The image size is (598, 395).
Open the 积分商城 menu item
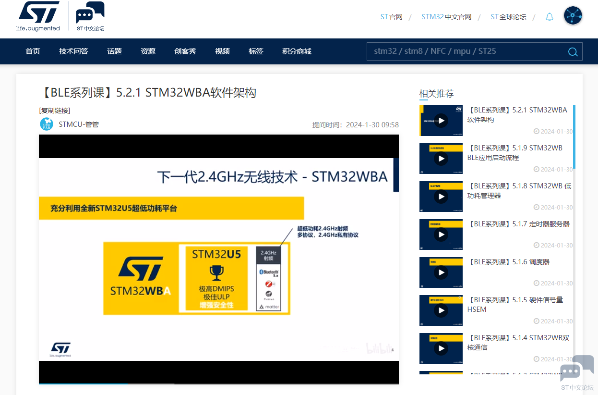point(297,51)
